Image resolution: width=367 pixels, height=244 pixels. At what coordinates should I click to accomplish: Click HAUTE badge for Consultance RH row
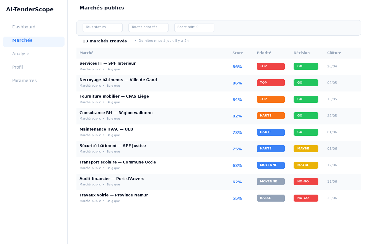[271, 116]
